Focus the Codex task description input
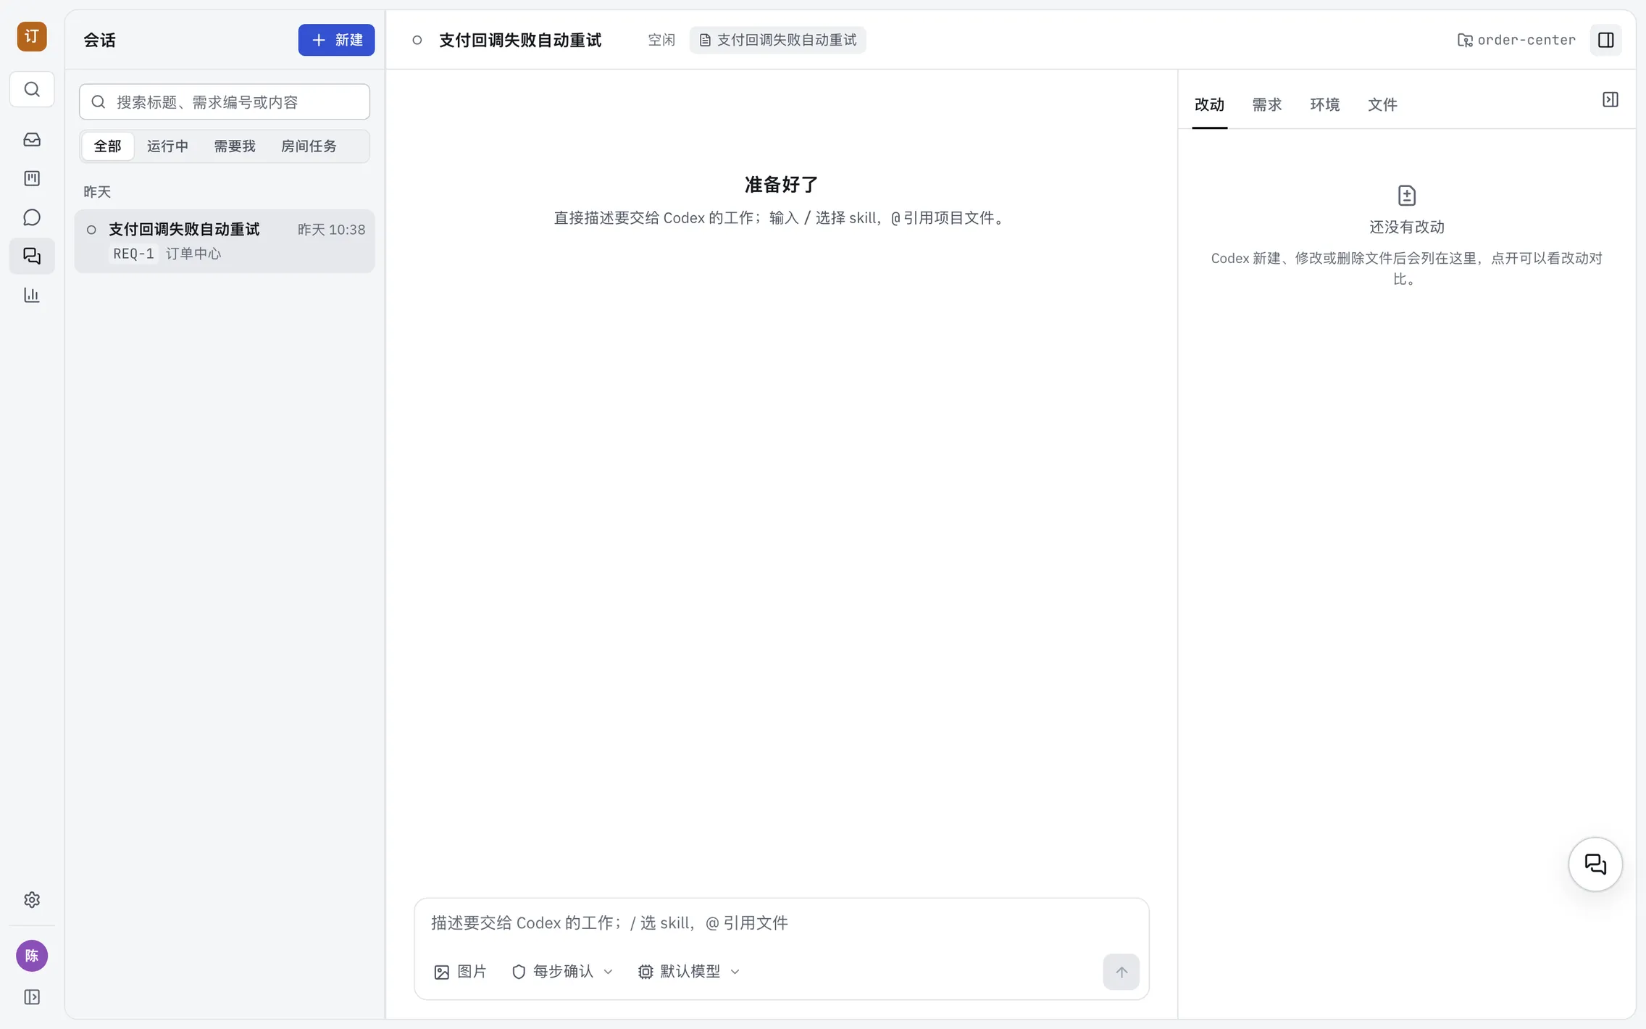The image size is (1646, 1029). [781, 922]
